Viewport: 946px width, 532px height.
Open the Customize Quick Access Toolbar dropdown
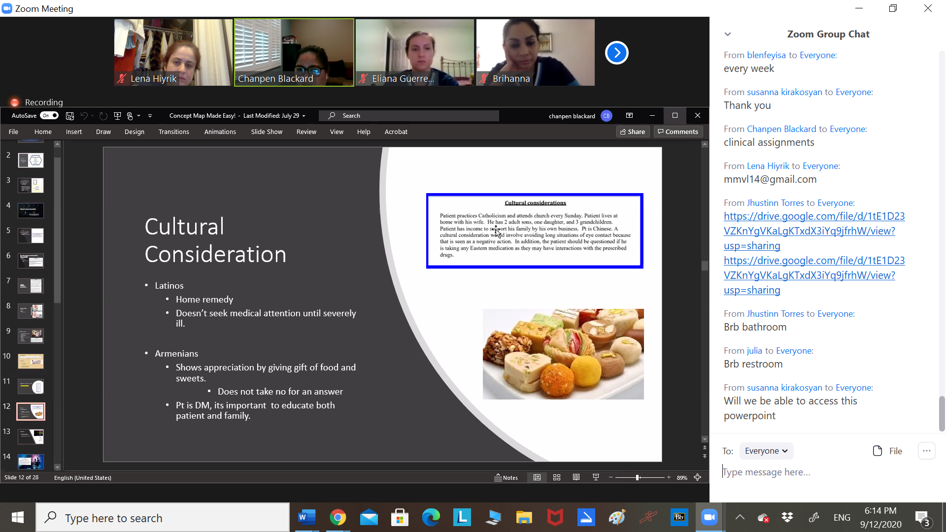pos(150,116)
